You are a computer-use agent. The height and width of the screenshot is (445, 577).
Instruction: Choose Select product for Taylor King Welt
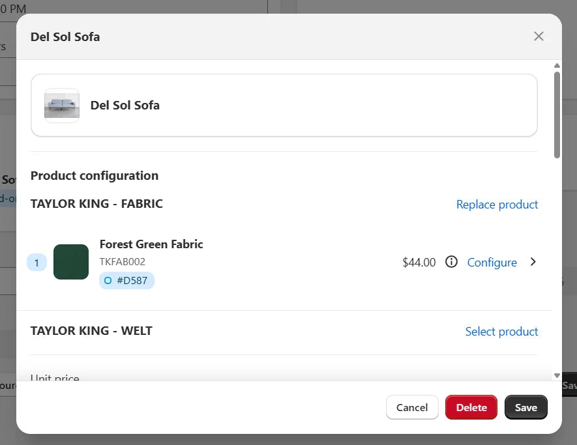pyautogui.click(x=501, y=332)
